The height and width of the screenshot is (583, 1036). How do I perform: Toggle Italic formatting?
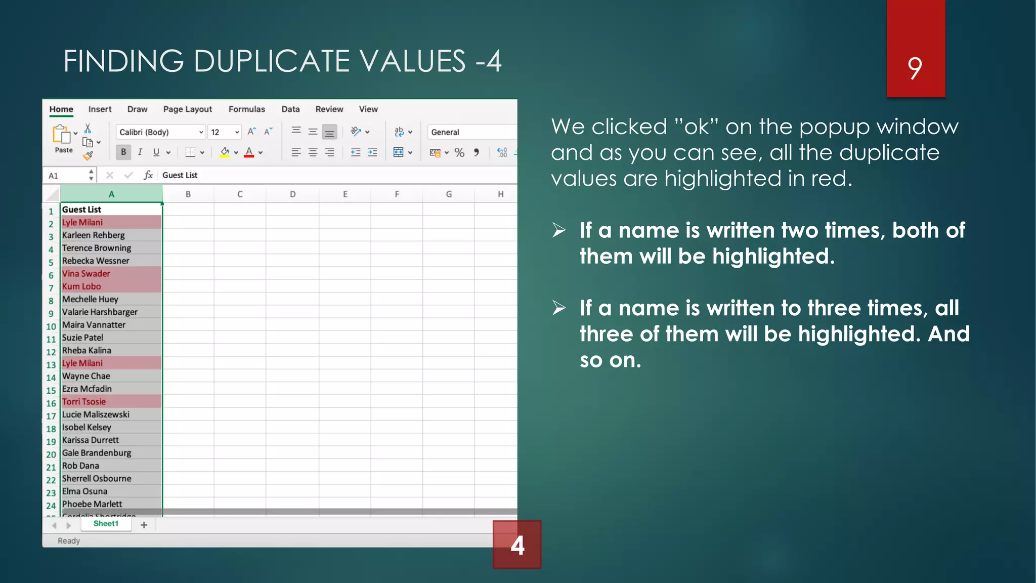point(140,152)
